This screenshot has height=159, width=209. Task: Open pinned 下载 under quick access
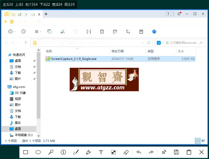(18, 73)
